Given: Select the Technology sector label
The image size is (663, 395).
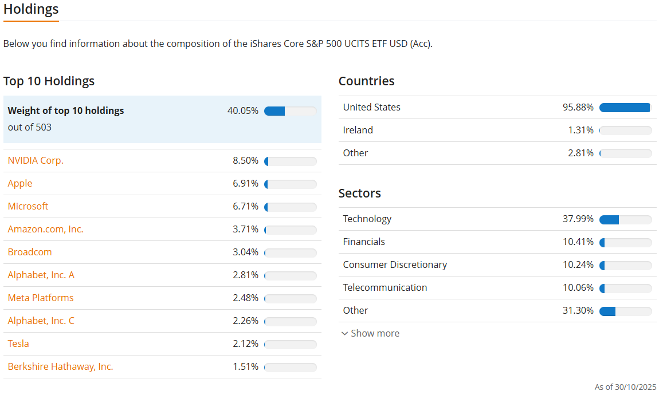Looking at the screenshot, I should pos(367,219).
